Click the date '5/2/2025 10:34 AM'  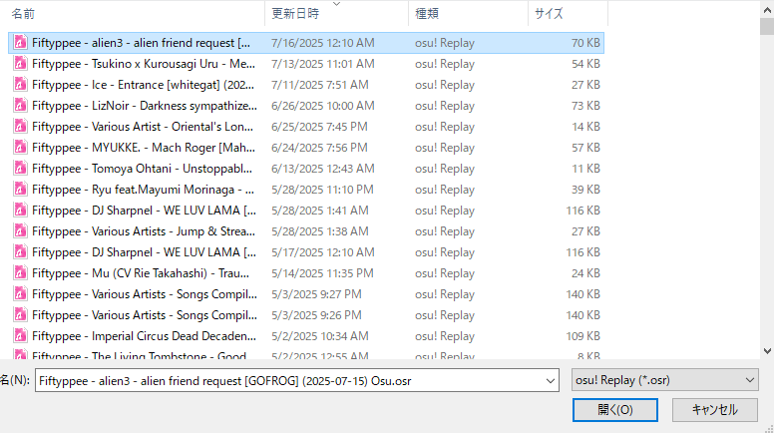[x=320, y=336]
